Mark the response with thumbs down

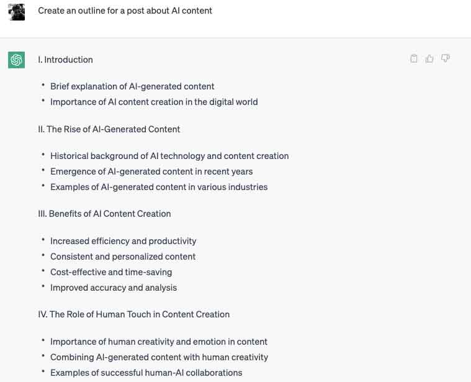(x=445, y=58)
